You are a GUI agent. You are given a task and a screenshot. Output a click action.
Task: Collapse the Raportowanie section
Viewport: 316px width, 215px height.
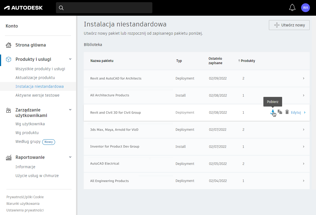(x=70, y=157)
